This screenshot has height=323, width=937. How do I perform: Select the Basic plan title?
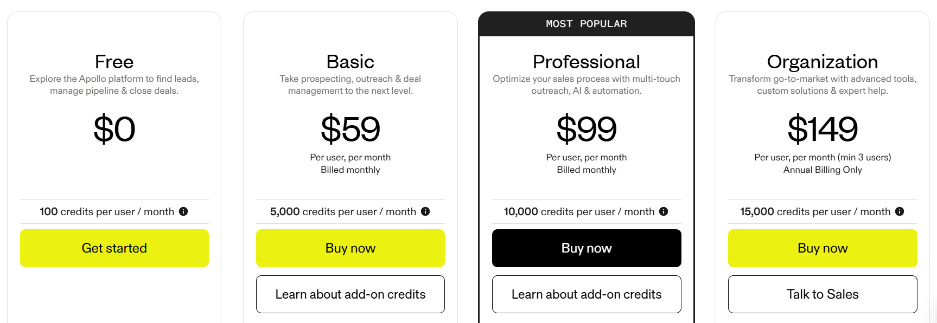[x=350, y=62]
